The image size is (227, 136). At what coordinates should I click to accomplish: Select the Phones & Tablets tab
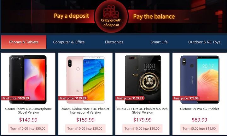tap(24, 42)
